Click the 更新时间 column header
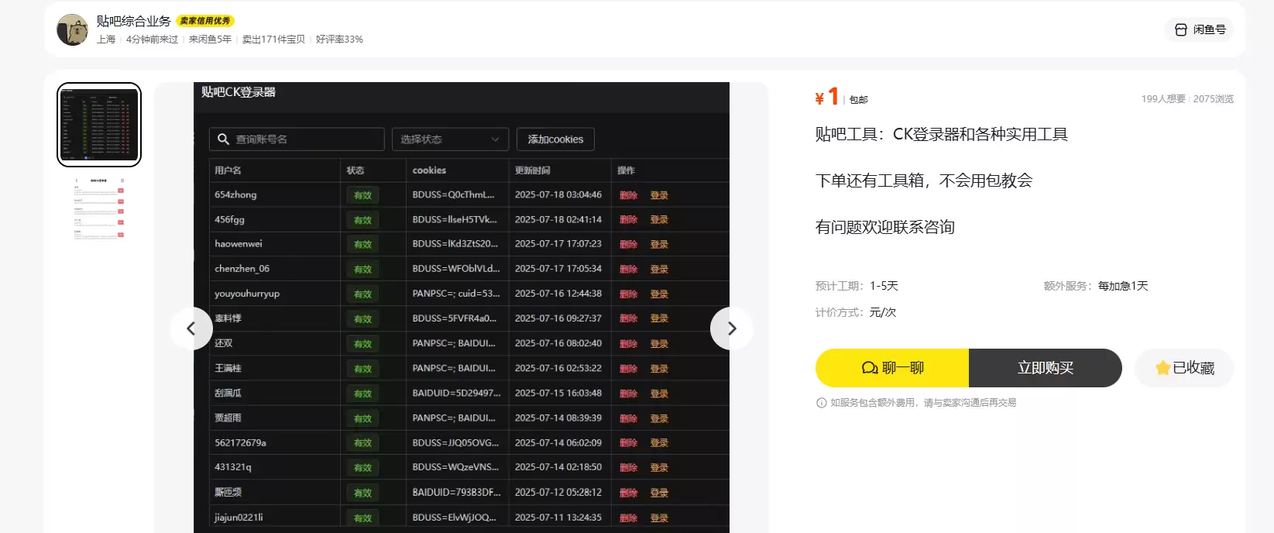Image resolution: width=1274 pixels, height=533 pixels. 533,170
